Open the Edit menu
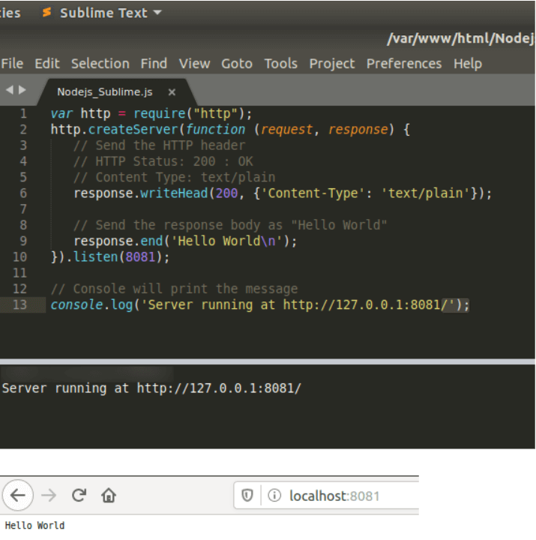 click(47, 64)
